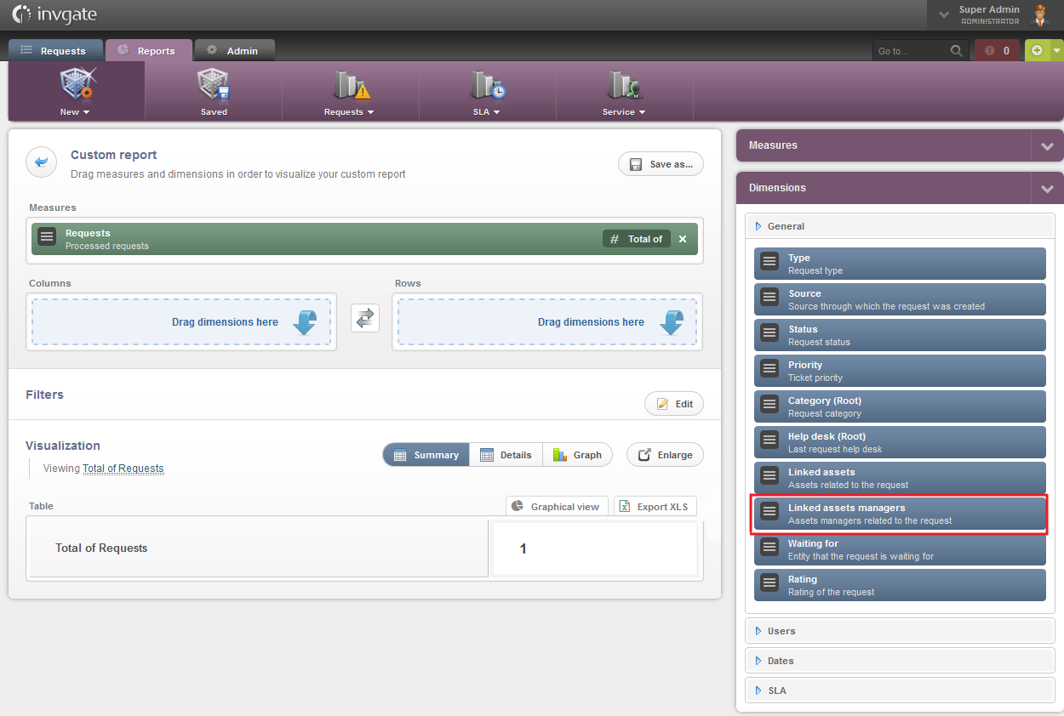
Task: Toggle the Total of aggregation on Requests
Action: (636, 239)
